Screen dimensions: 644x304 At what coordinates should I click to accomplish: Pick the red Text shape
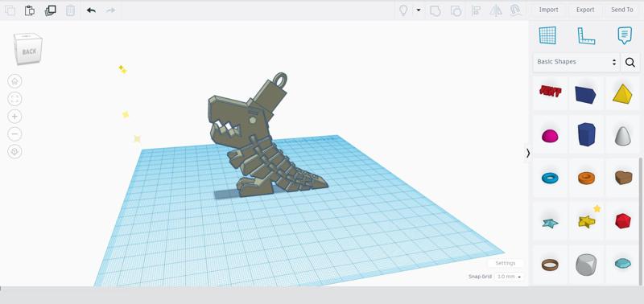[x=551, y=92]
